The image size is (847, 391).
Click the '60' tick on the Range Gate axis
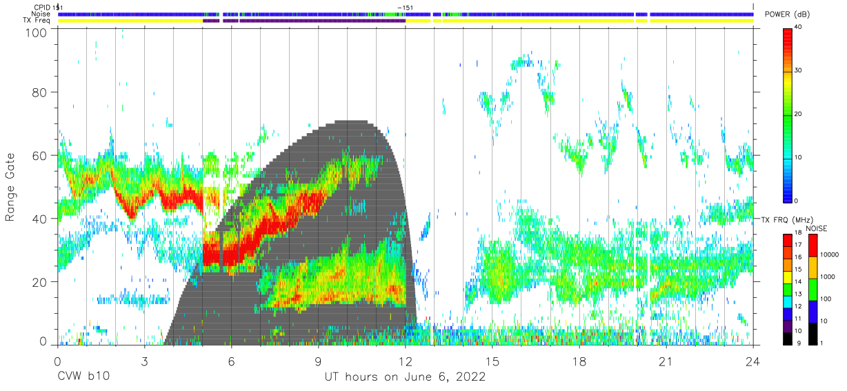[41, 155]
